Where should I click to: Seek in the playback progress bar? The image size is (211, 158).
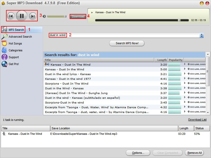point(142,20)
